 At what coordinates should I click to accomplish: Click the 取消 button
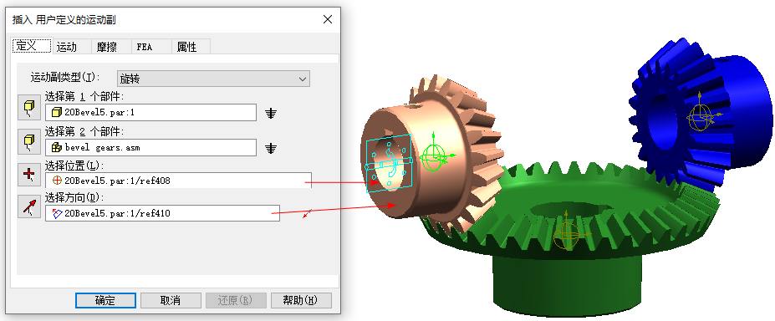pyautogui.click(x=171, y=300)
